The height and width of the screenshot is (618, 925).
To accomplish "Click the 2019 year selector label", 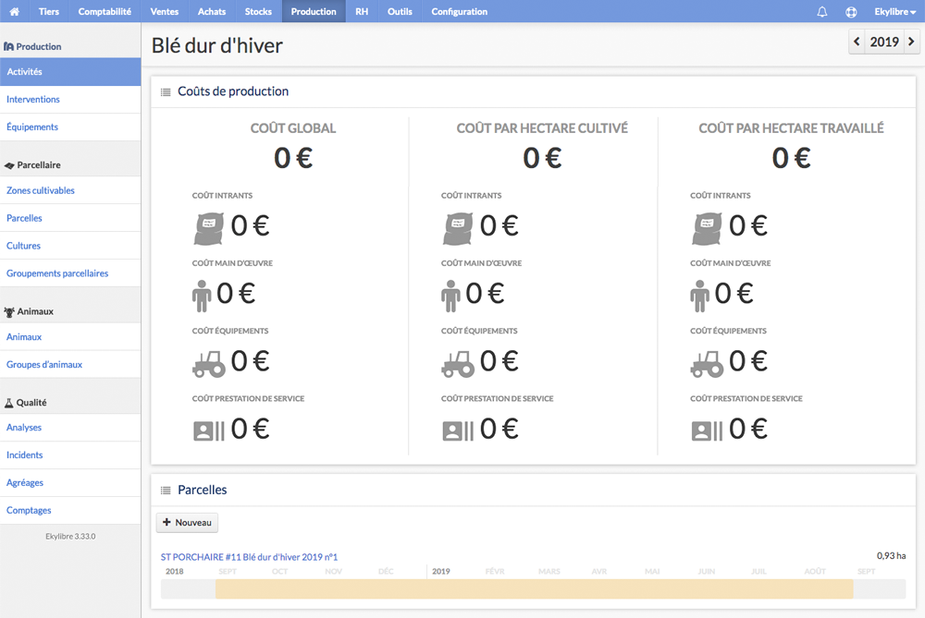I will (x=884, y=42).
